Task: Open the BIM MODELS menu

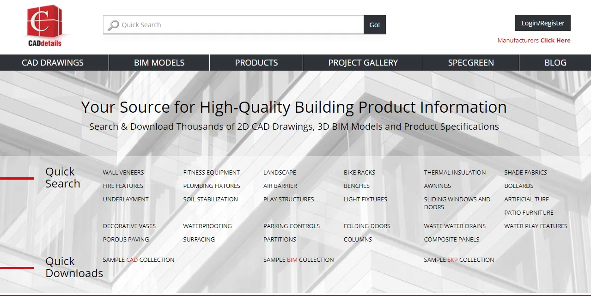Action: pyautogui.click(x=159, y=62)
